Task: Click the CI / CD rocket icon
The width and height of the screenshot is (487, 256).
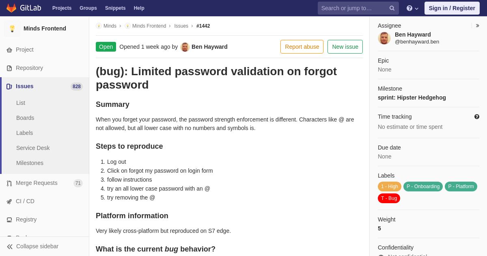Action: (9, 202)
